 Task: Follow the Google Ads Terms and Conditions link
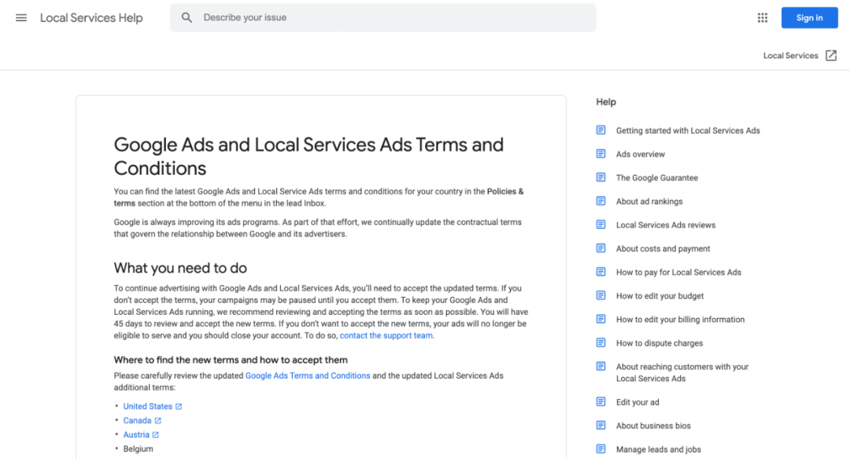pos(308,376)
